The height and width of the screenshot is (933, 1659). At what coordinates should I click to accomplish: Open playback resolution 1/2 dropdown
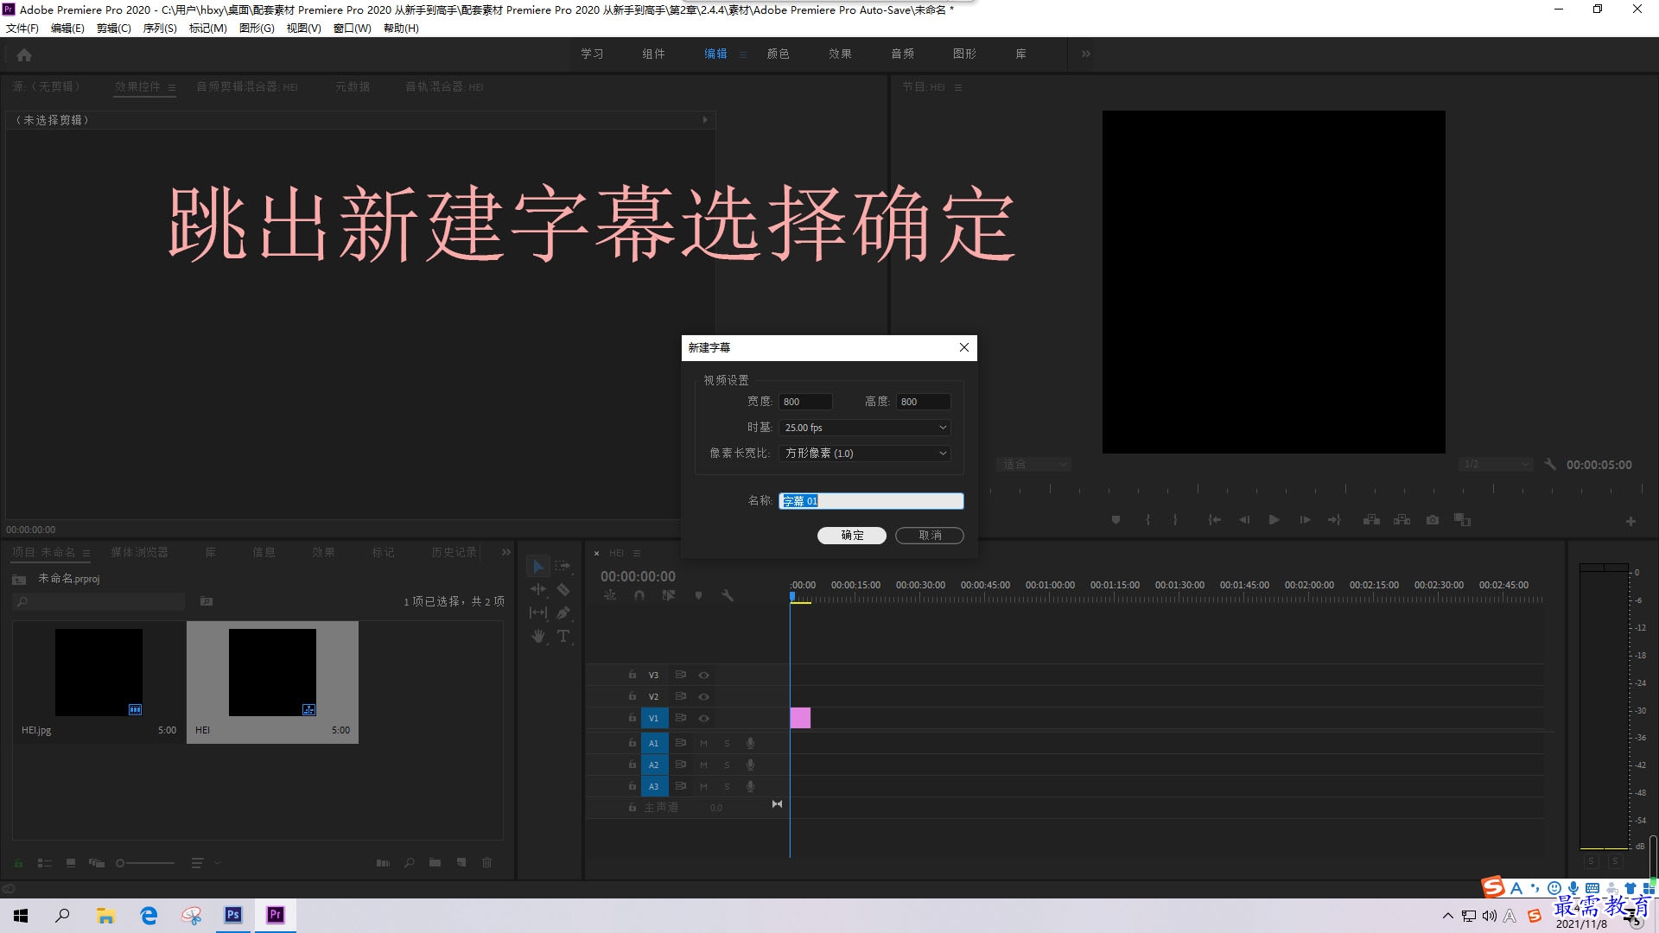[1495, 465]
